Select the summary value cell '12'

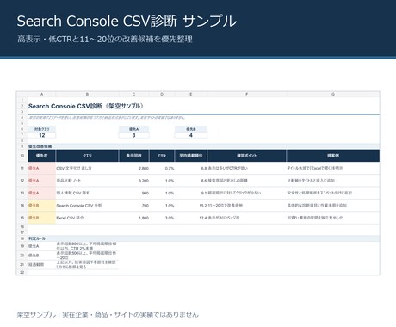[x=42, y=135]
